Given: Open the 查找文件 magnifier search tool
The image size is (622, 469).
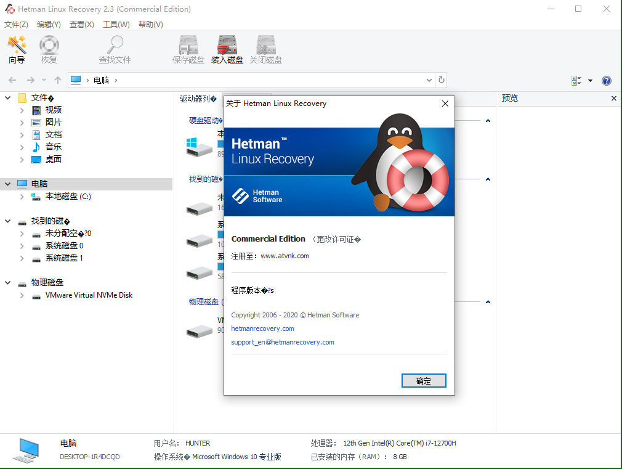Looking at the screenshot, I should 115,49.
